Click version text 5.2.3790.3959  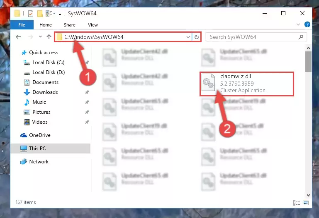click(237, 84)
